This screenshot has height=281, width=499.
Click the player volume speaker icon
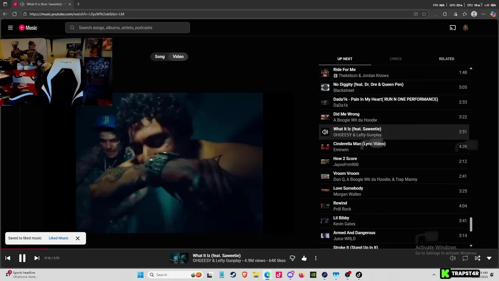tap(453, 258)
